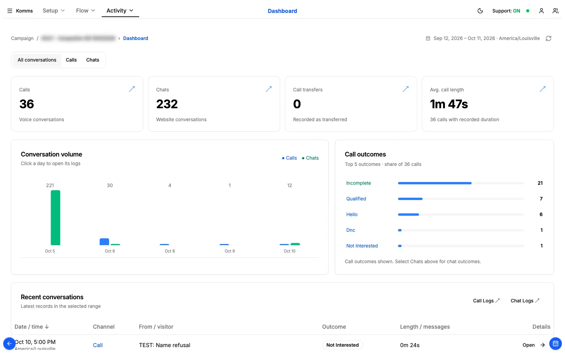Image resolution: width=565 pixels, height=353 pixels.
Task: Sort by Date / time column
Action: (x=32, y=327)
